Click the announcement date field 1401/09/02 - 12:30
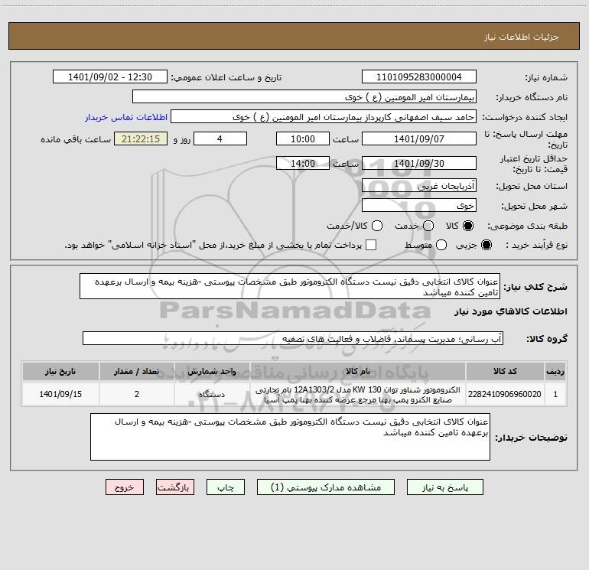The image size is (589, 570). (110, 77)
